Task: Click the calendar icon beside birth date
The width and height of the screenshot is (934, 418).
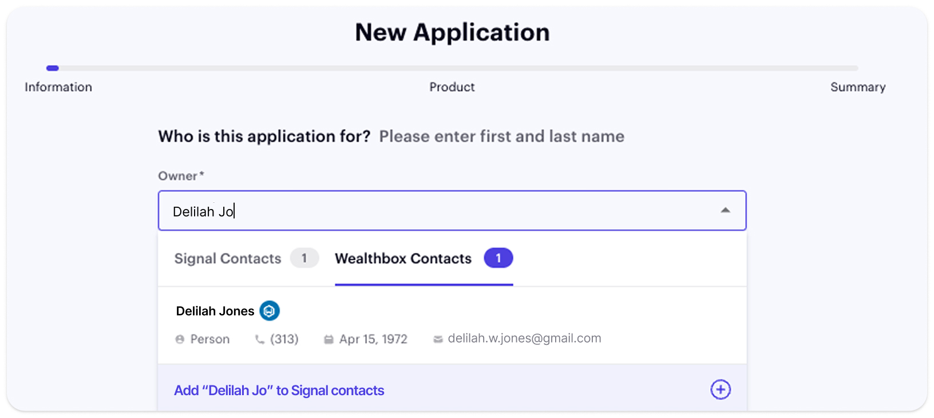Action: [329, 339]
